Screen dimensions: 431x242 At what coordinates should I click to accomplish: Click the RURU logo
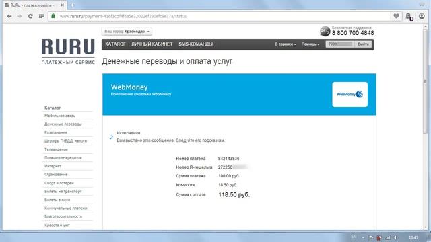click(x=68, y=51)
